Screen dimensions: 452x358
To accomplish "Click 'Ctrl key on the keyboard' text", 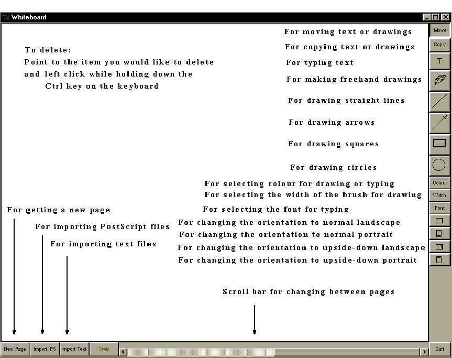I will (102, 86).
